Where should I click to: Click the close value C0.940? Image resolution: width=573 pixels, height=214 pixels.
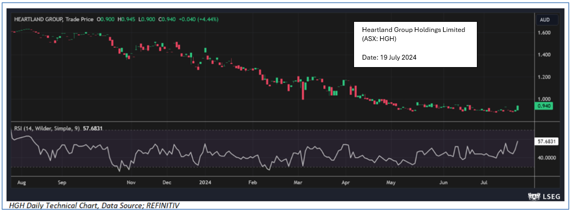(168, 19)
